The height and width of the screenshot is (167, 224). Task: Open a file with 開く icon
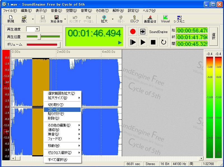coord(24,19)
